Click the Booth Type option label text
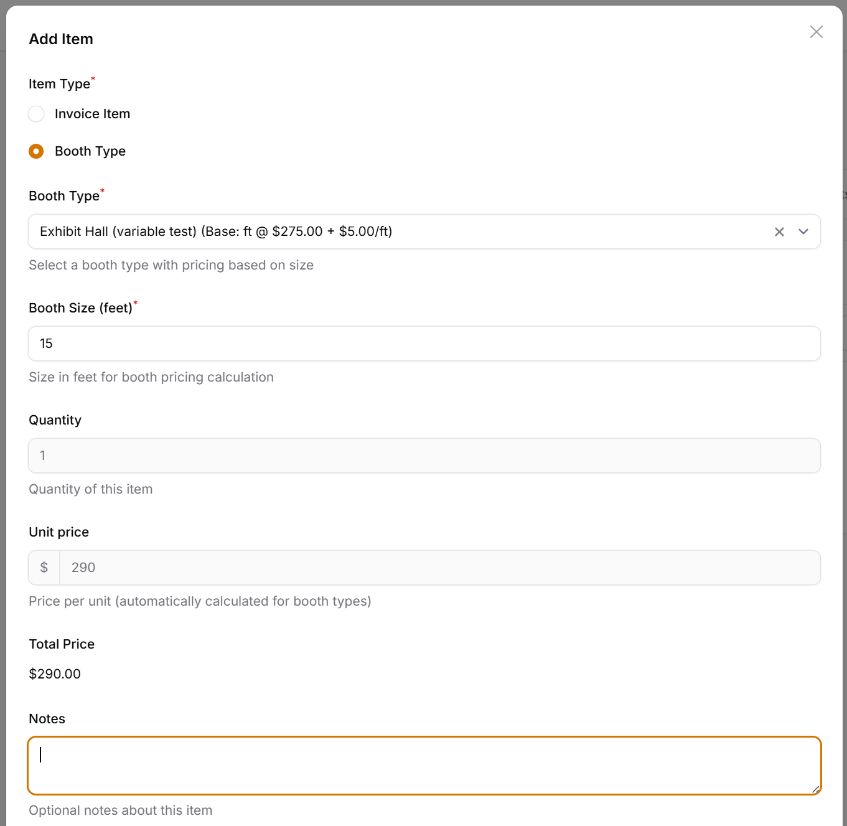 click(90, 151)
